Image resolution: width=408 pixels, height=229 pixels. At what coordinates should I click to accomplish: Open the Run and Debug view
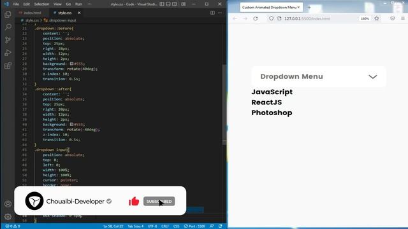pos(8,53)
